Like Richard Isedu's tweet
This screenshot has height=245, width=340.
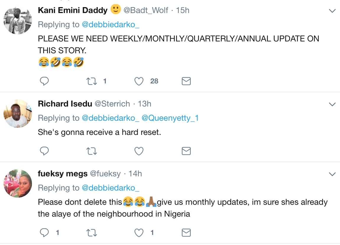click(x=139, y=151)
